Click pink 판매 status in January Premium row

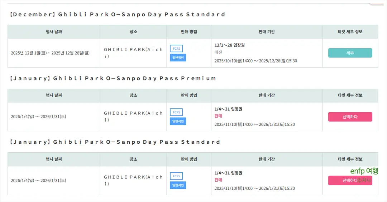tap(218, 116)
